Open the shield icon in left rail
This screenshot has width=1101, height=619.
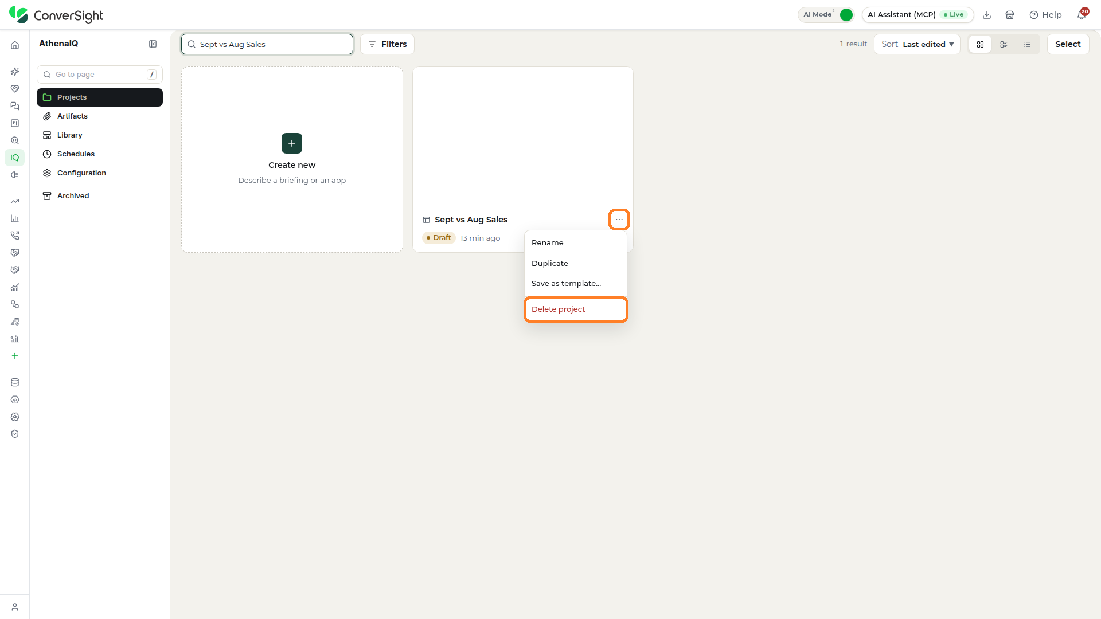point(15,434)
